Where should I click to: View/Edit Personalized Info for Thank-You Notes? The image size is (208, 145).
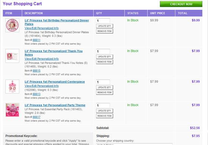point(42,59)
